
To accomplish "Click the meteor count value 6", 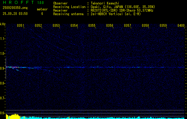I will [42, 14].
